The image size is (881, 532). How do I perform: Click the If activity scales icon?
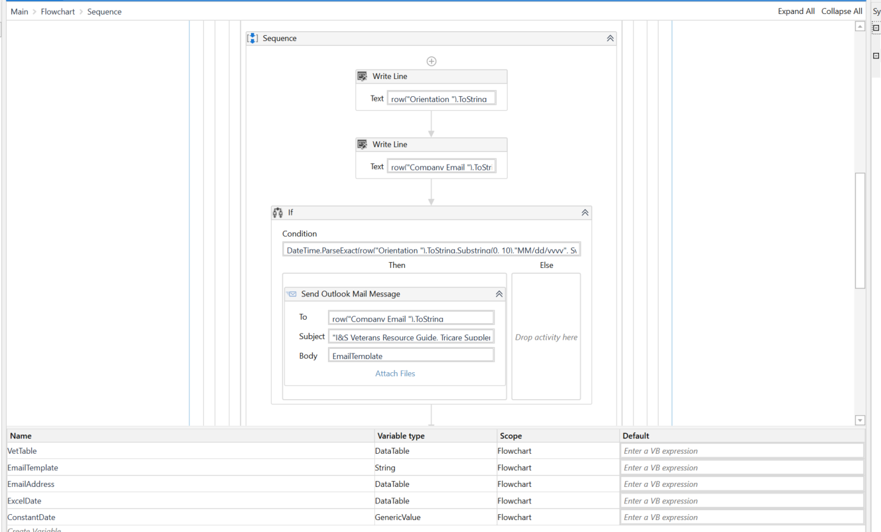point(278,212)
